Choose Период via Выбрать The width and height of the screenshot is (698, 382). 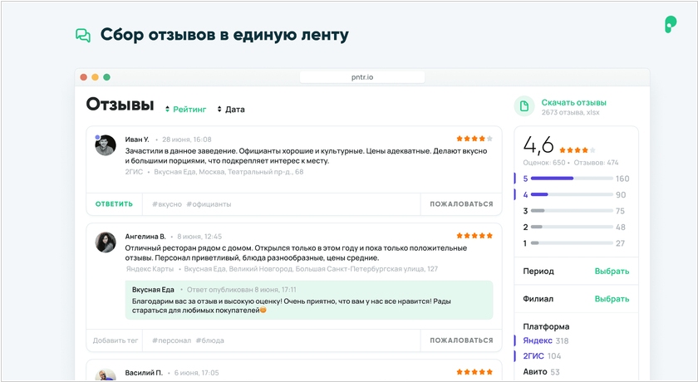[612, 272]
